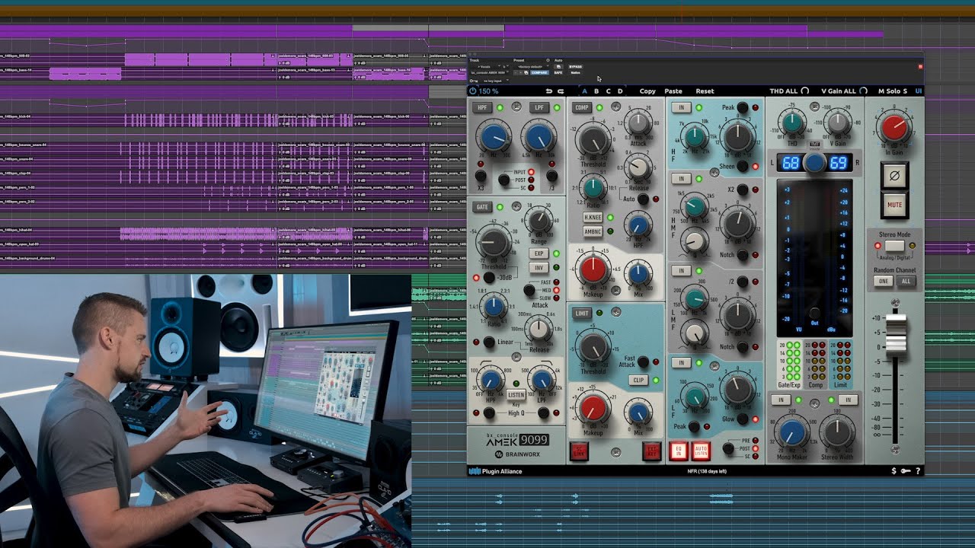Image resolution: width=975 pixels, height=548 pixels.
Task: Toggle the AMBNC ambience button
Action: [x=593, y=231]
